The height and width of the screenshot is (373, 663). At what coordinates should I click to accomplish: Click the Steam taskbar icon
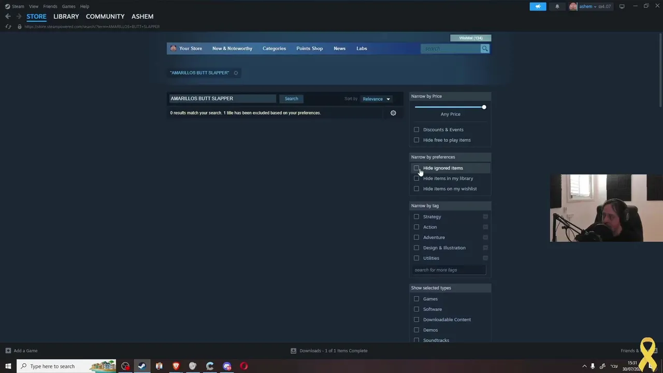pos(142,366)
